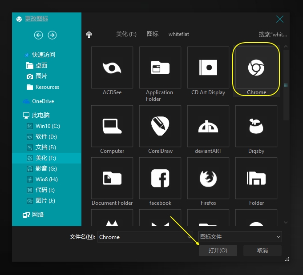The image size is (303, 275).
Task: Open drive 美化 (F:) in sidebar
Action: [x=47, y=158]
